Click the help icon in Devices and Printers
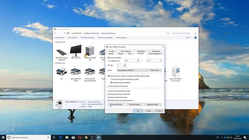 [x=195, y=38]
